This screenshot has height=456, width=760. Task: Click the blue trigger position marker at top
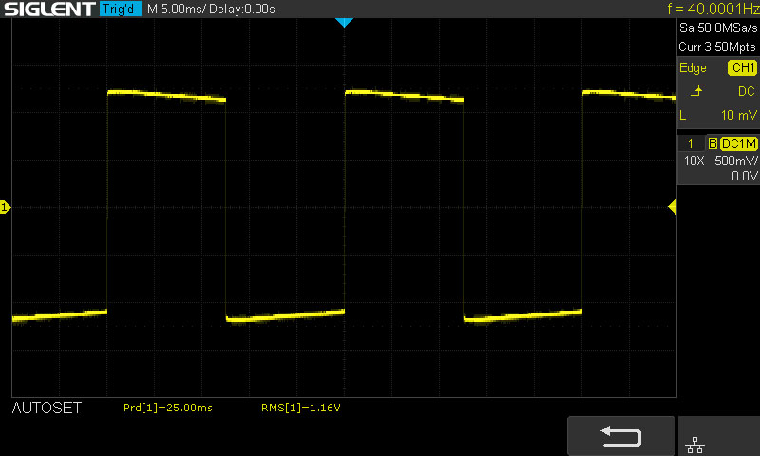tap(344, 22)
